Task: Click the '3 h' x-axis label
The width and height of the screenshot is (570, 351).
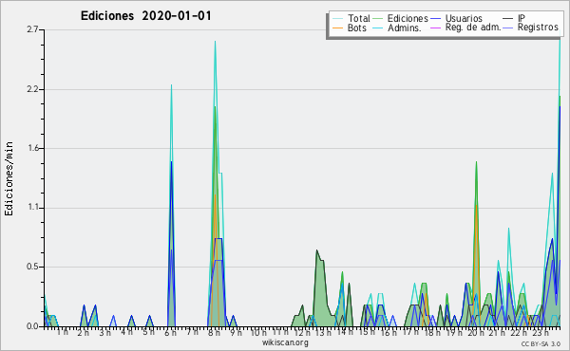Action: click(x=105, y=333)
